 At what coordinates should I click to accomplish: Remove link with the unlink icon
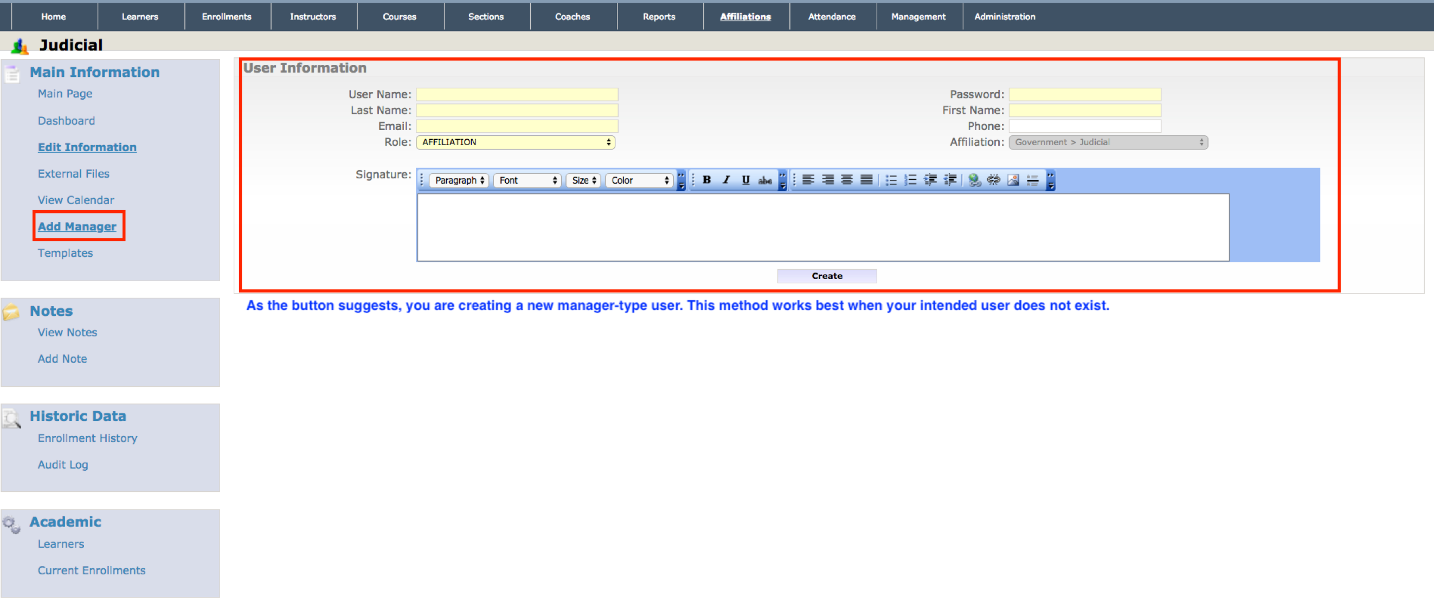point(993,180)
